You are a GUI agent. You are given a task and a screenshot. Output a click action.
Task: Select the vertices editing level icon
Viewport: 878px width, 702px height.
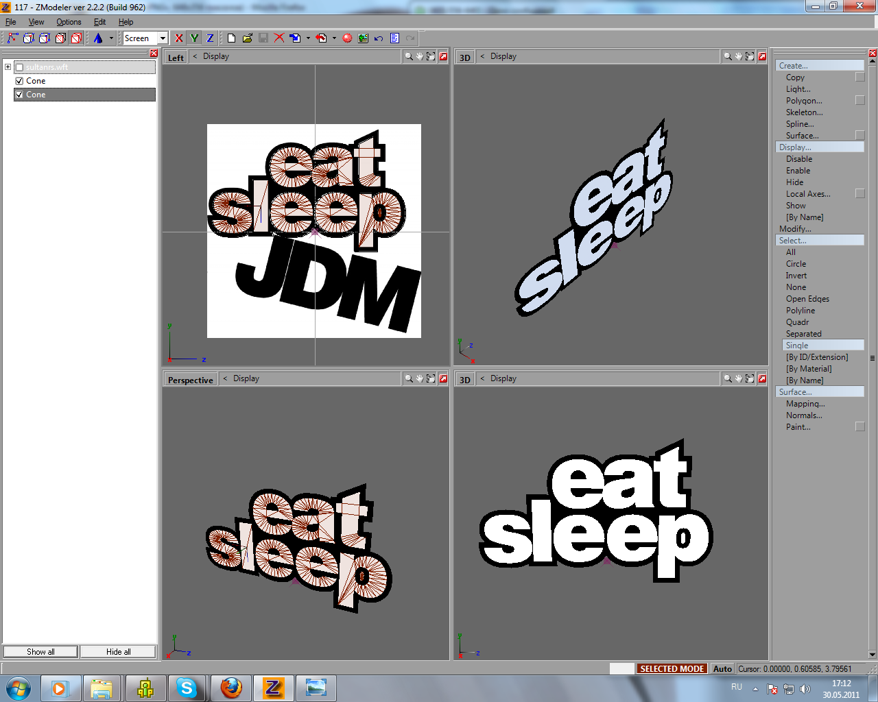coord(12,38)
